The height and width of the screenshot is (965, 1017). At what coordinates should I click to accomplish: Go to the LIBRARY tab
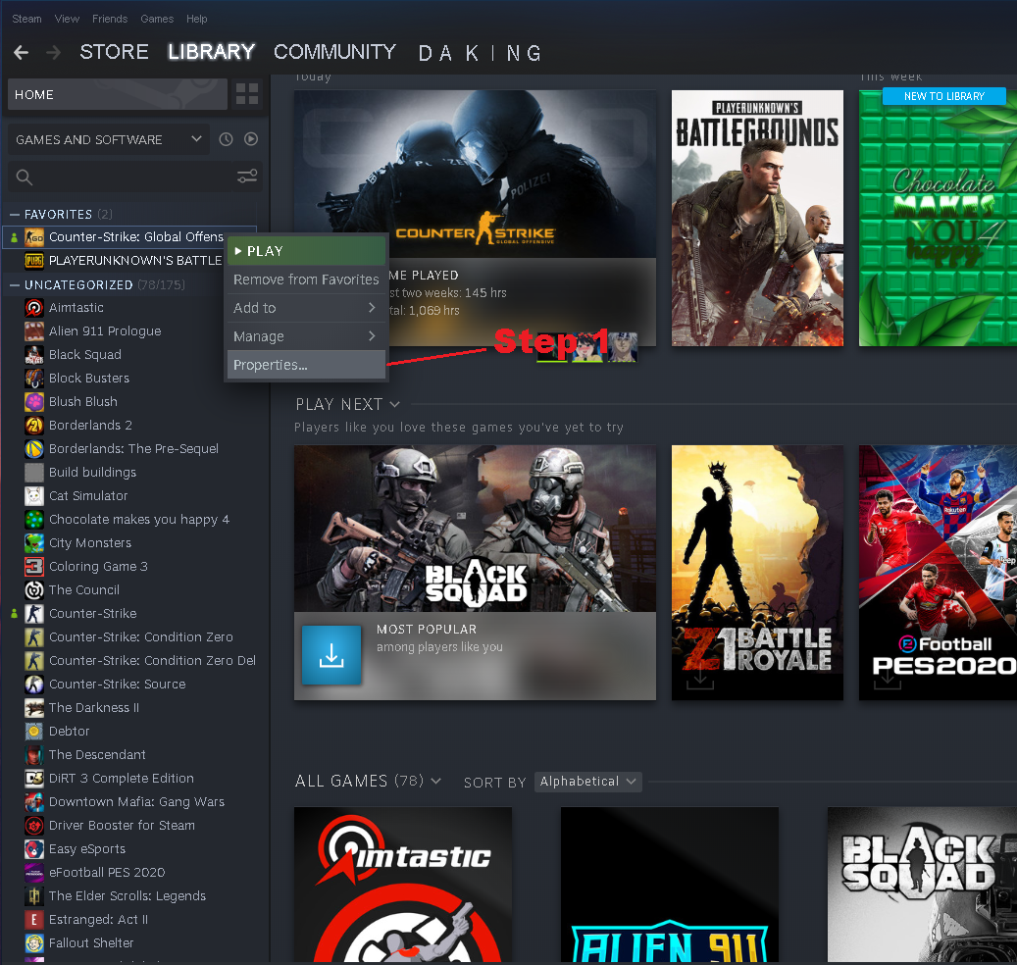[x=212, y=52]
